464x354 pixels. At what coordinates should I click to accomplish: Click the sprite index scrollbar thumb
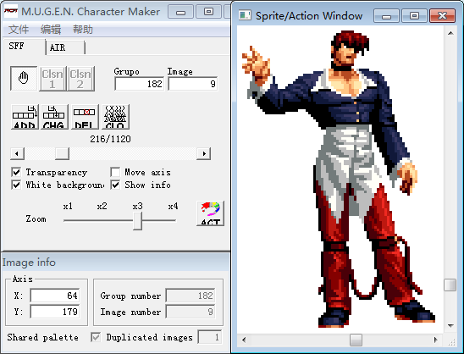tap(62, 153)
